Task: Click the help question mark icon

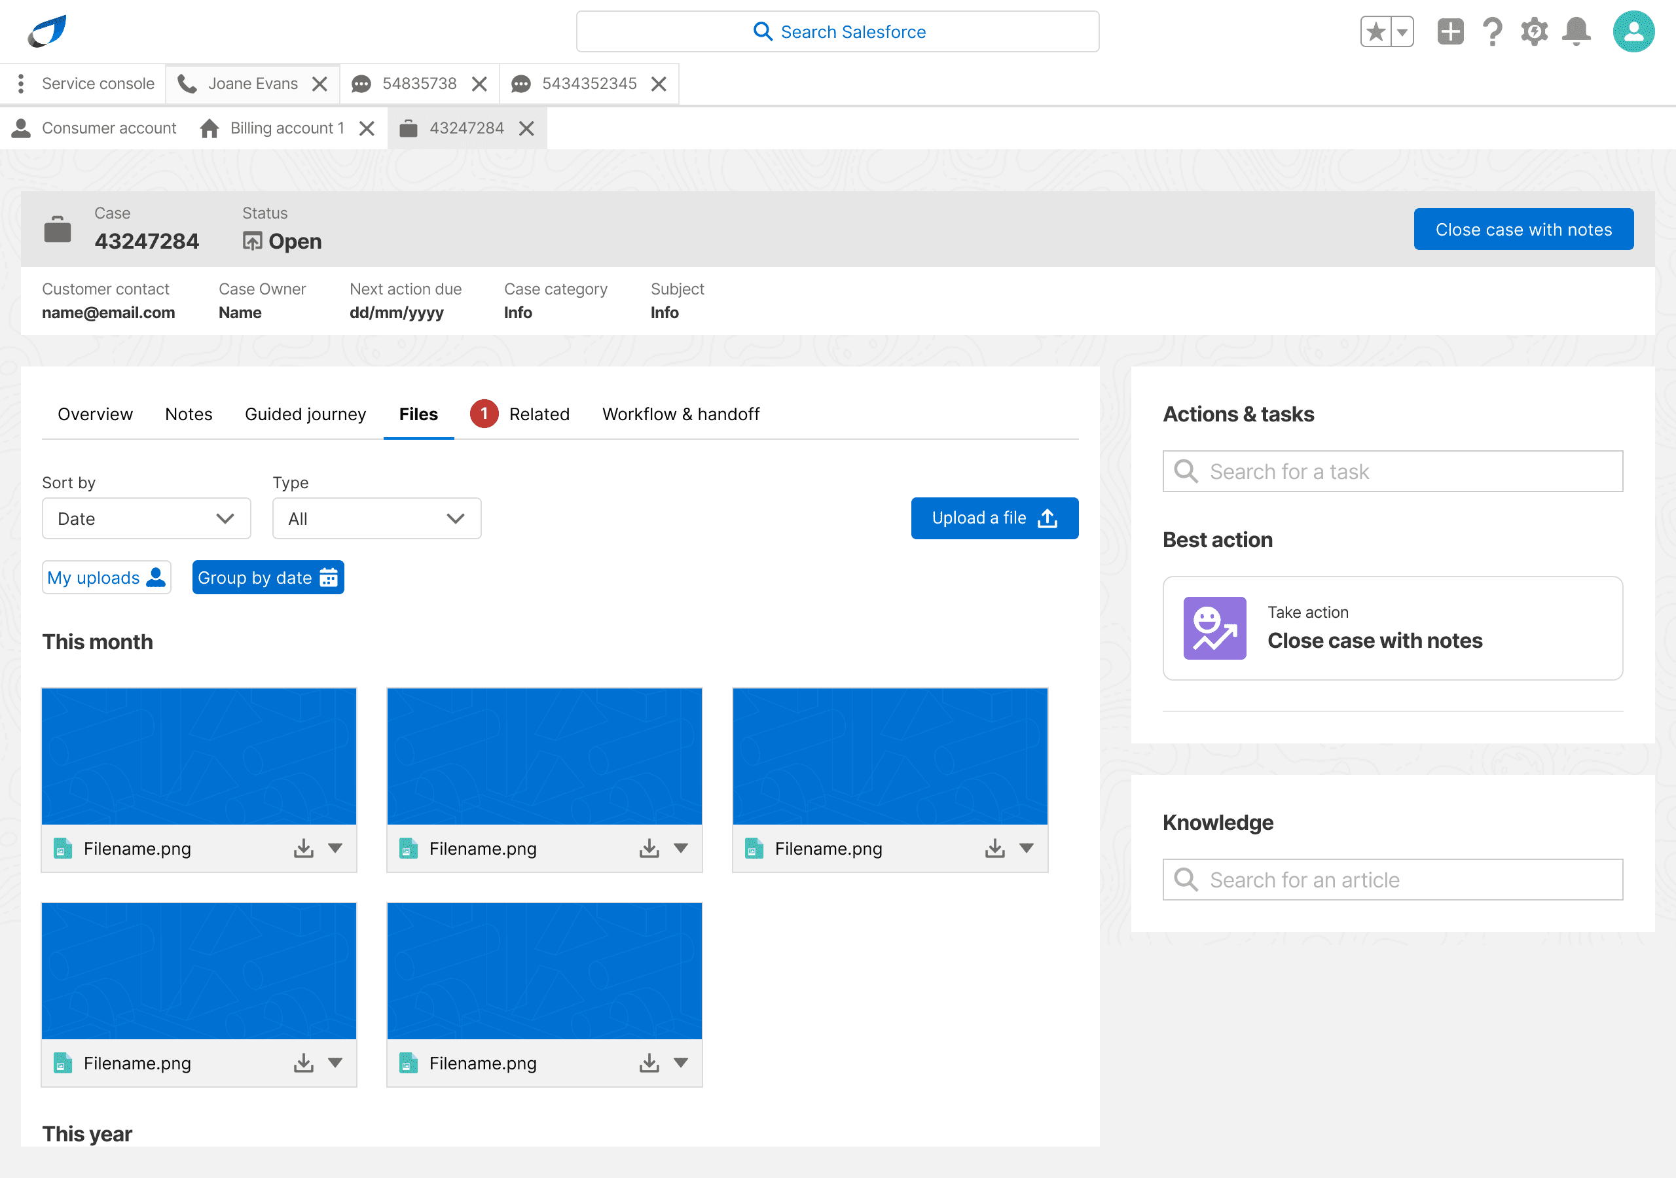Action: tap(1492, 32)
